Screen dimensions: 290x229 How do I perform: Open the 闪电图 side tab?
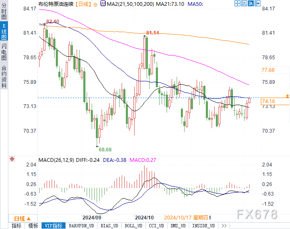4,52
